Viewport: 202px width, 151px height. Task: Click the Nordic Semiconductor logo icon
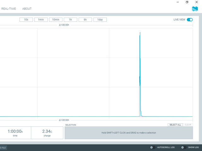pos(194,9)
